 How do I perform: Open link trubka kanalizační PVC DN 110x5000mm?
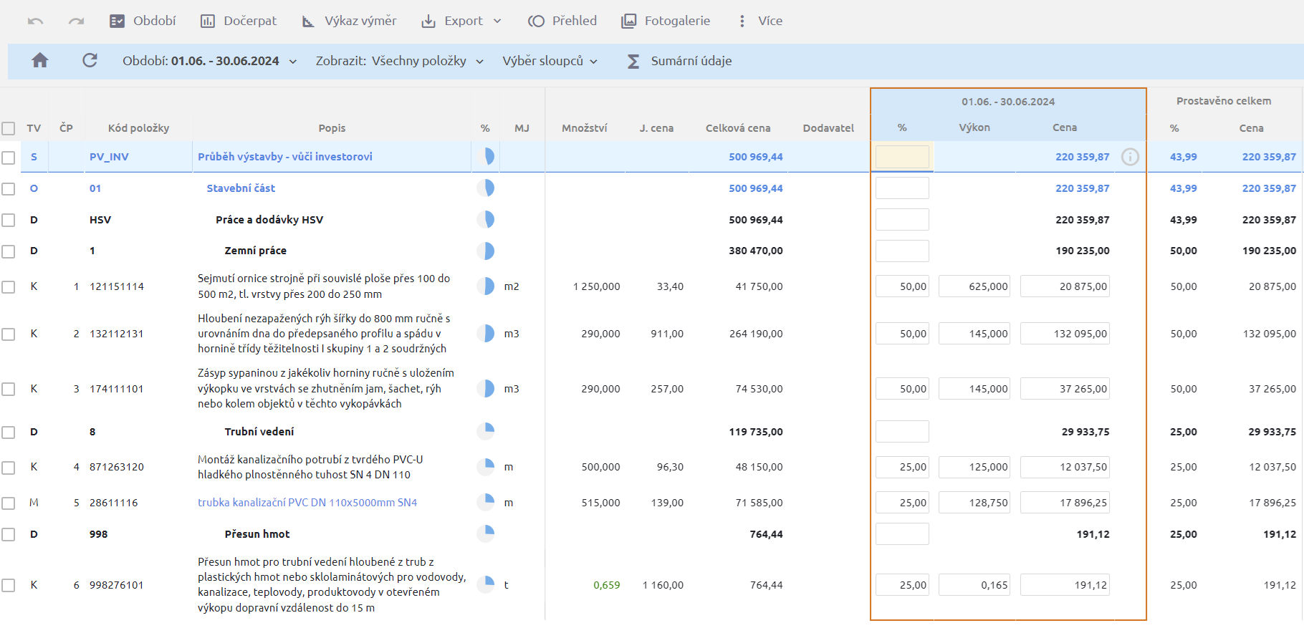click(307, 503)
